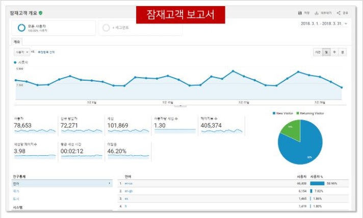Switch chart granularity to 월 (month)
Screen dimensions: 363x218
pos(343,52)
